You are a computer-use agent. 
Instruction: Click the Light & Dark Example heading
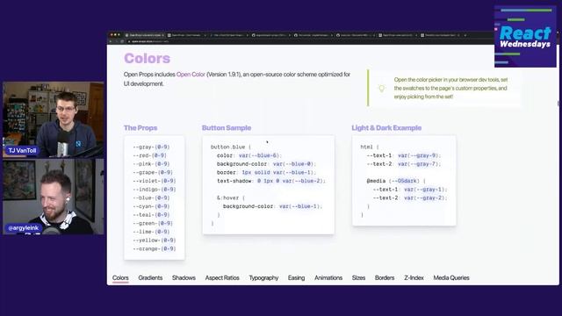[386, 128]
